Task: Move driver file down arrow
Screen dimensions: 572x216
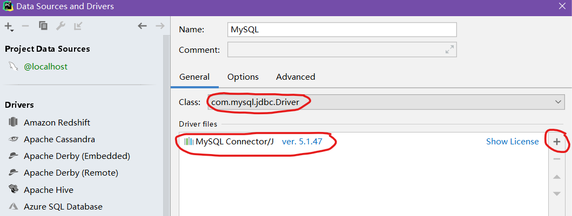Action: [x=557, y=193]
